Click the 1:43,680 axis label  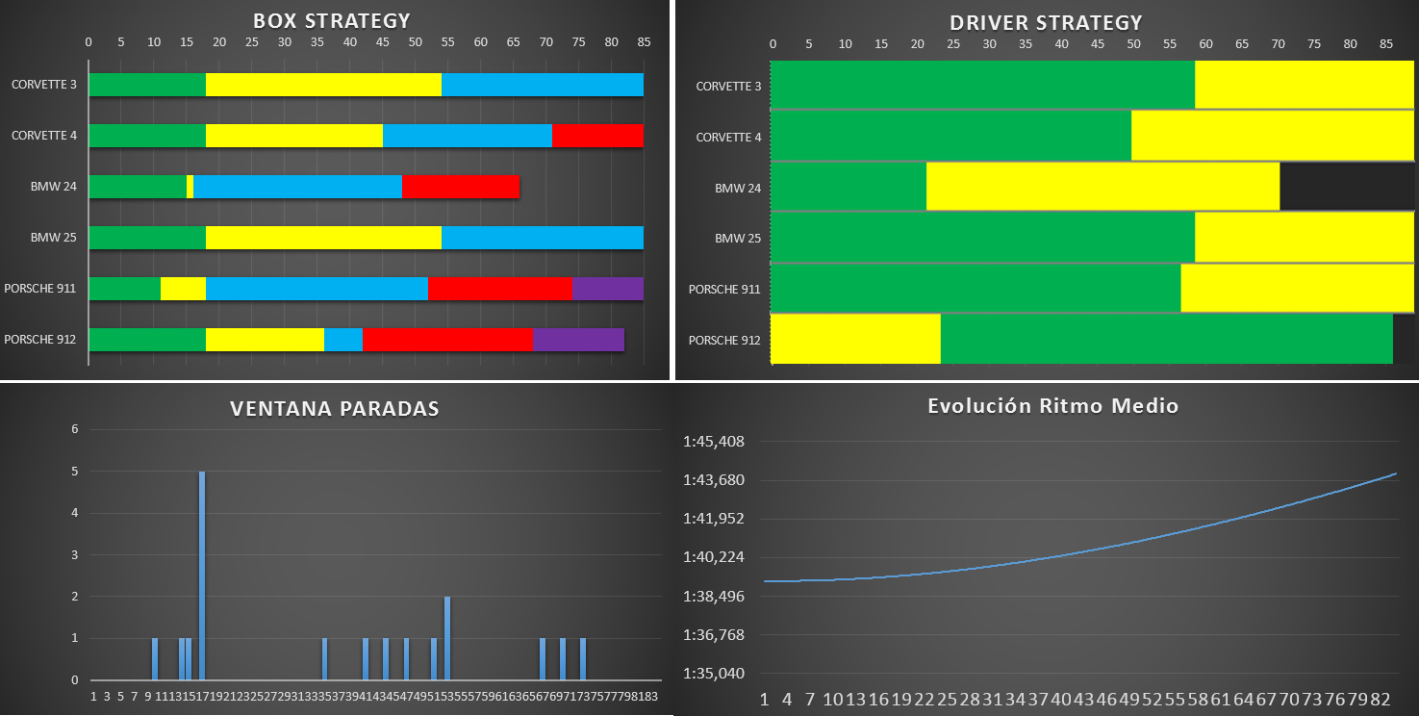713,480
